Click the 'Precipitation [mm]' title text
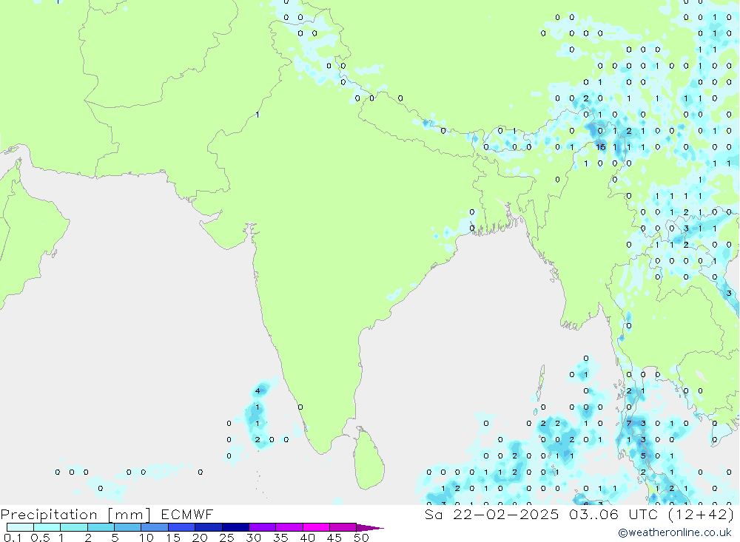 pos(75,515)
